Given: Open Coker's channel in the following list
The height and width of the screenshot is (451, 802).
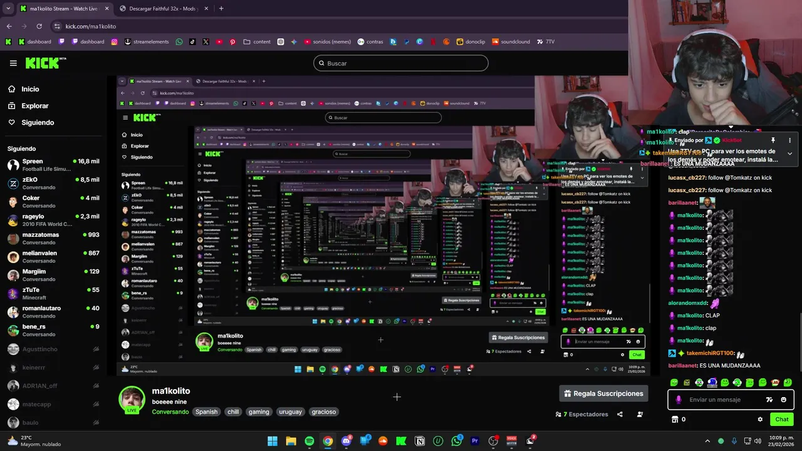Looking at the screenshot, I should tap(53, 202).
